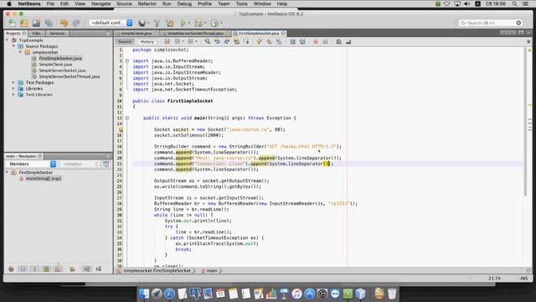Click the Build Project hammer icon
The width and height of the screenshot is (536, 302).
click(157, 23)
